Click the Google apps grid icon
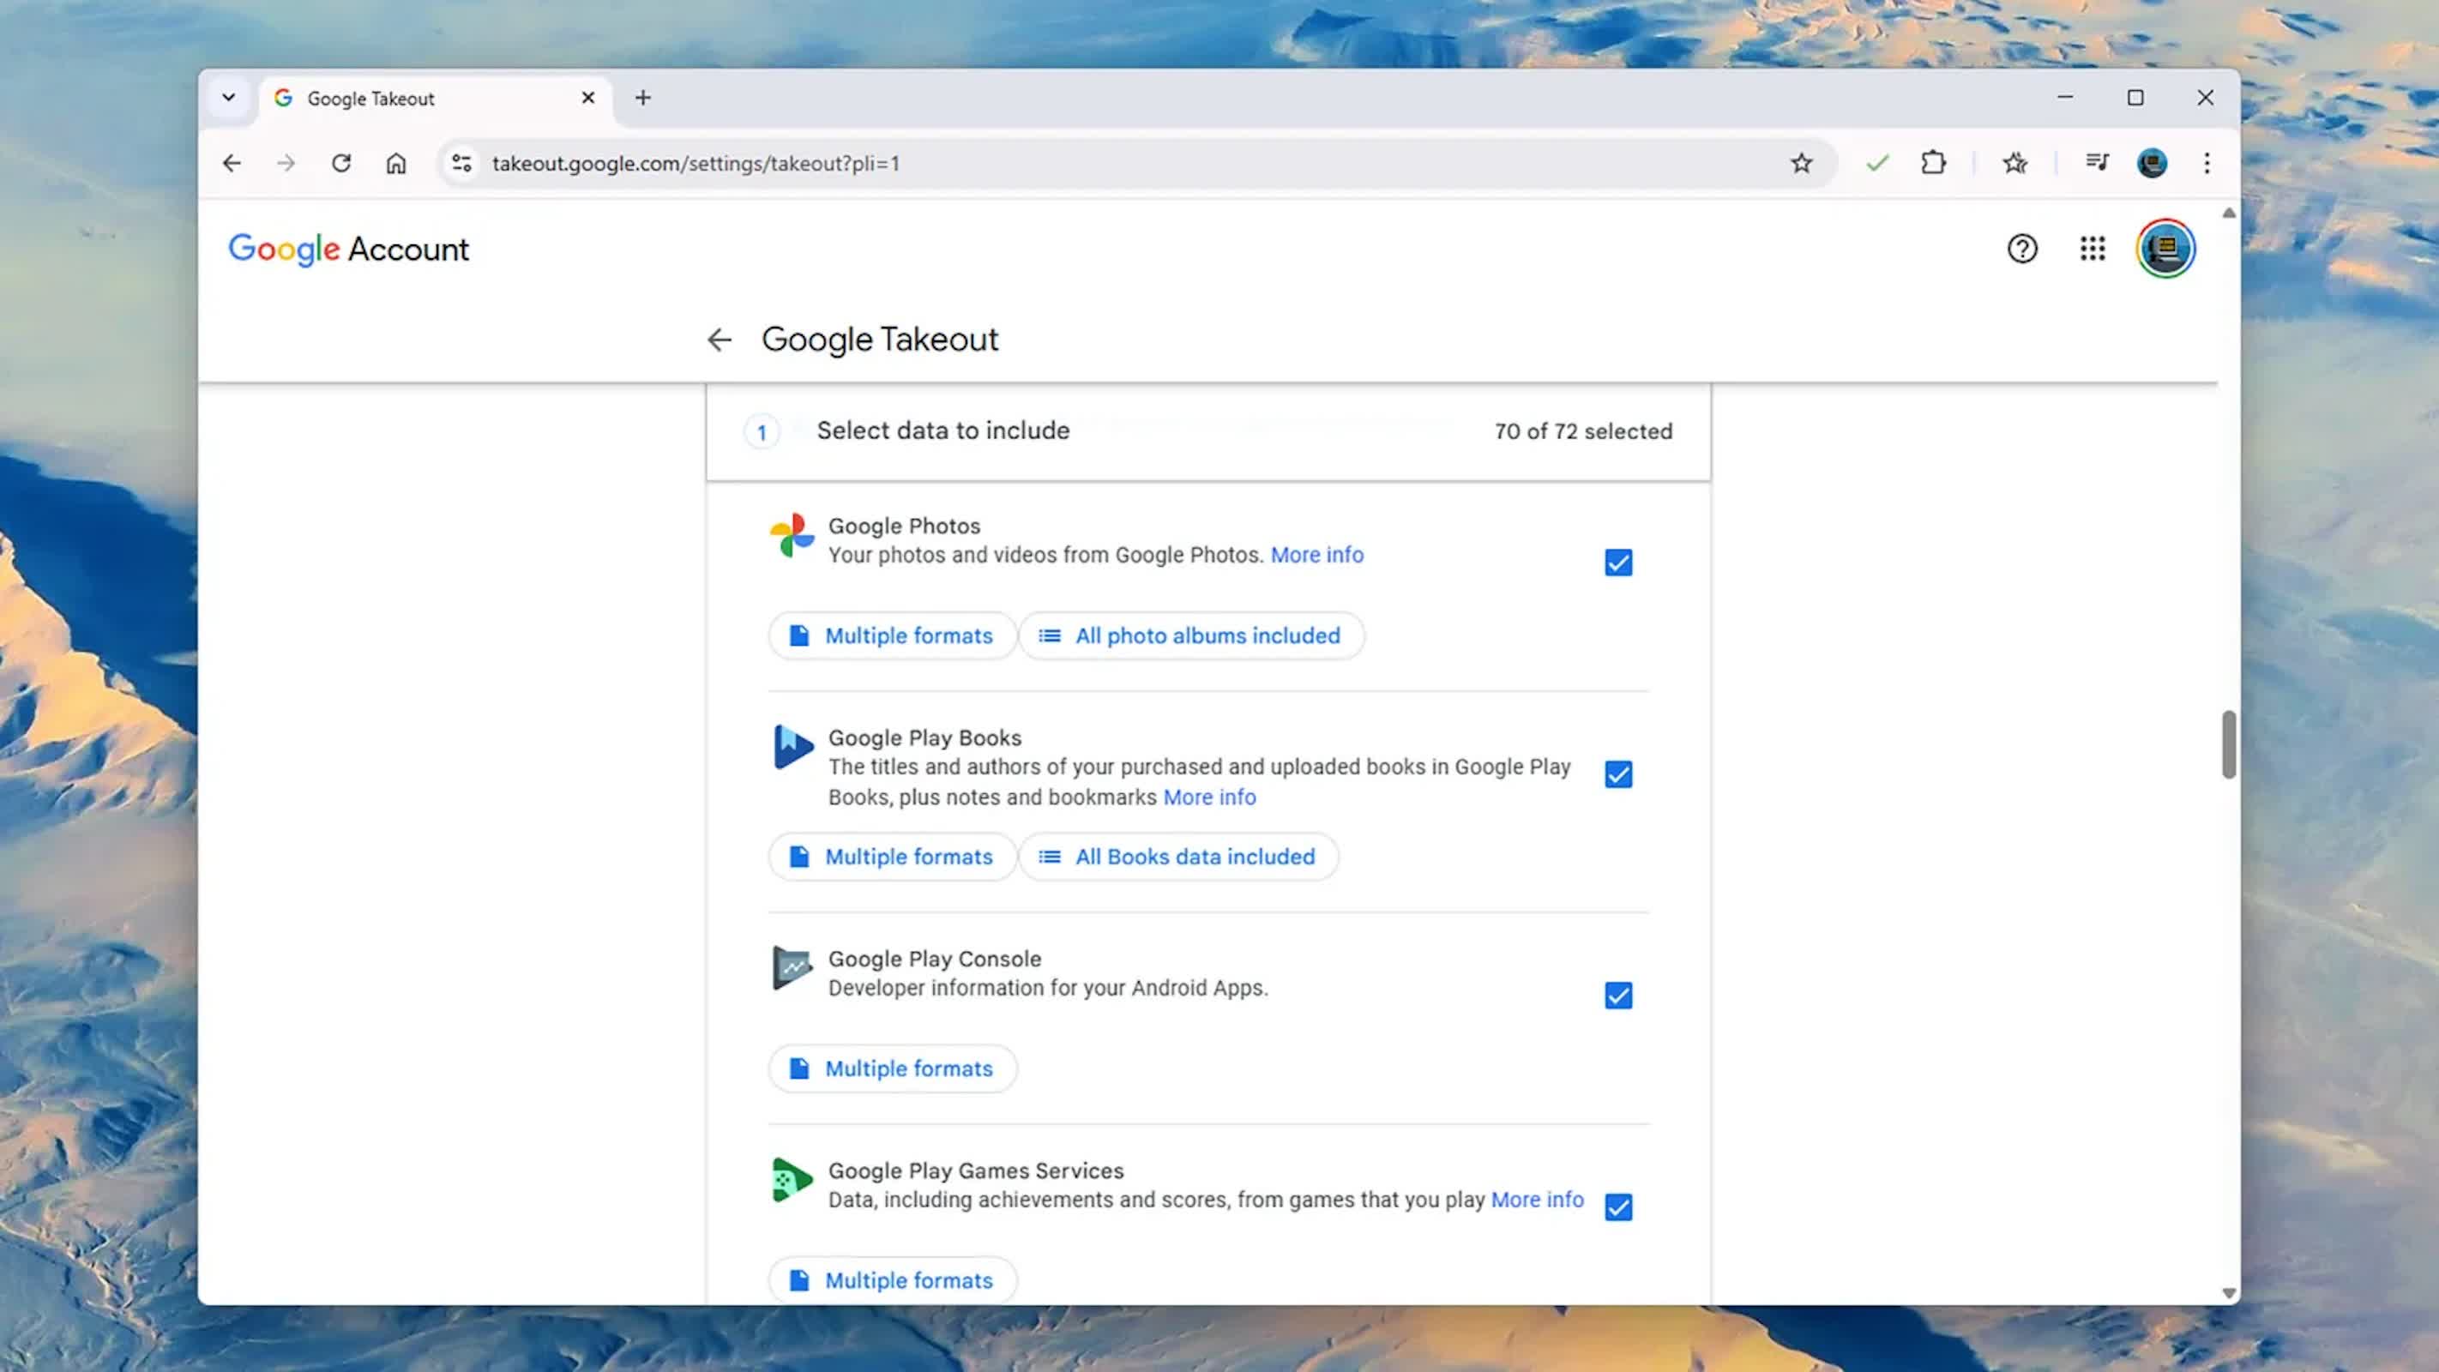The height and width of the screenshot is (1372, 2439). point(2093,249)
